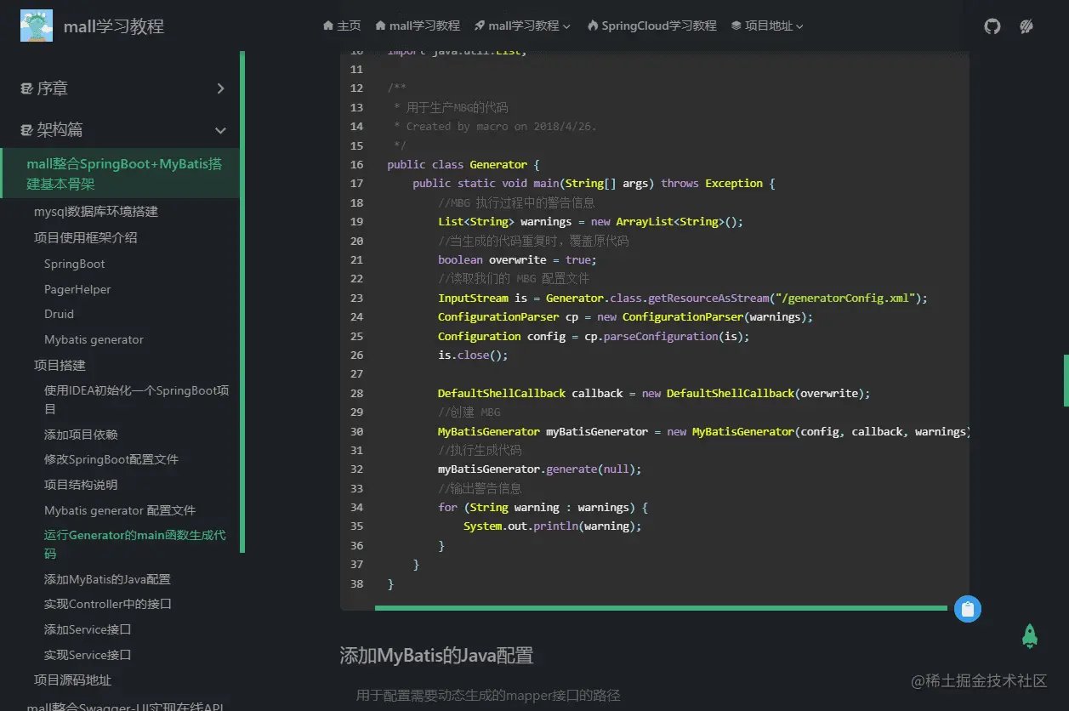Go to 主页 in the navbar

[x=342, y=26]
